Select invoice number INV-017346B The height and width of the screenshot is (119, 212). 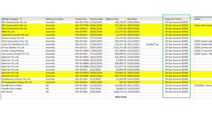82,51
